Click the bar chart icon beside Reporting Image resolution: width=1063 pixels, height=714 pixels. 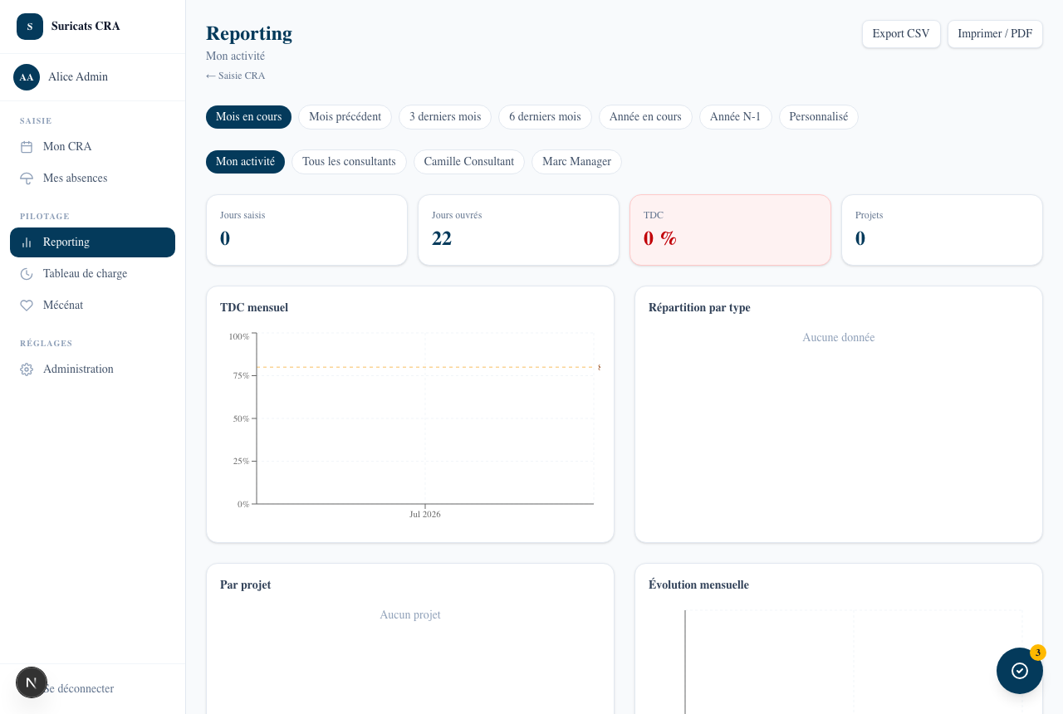[27, 242]
